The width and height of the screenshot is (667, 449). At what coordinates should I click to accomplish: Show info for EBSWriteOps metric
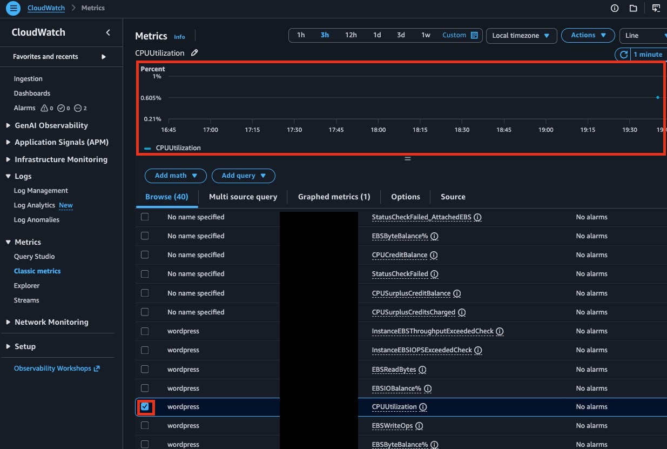click(419, 426)
